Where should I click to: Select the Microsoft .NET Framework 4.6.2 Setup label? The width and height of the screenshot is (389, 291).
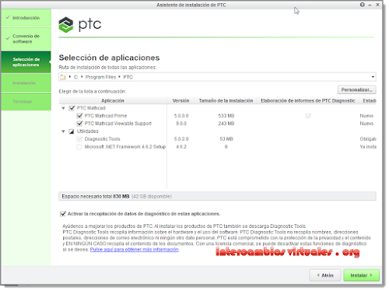pos(125,147)
